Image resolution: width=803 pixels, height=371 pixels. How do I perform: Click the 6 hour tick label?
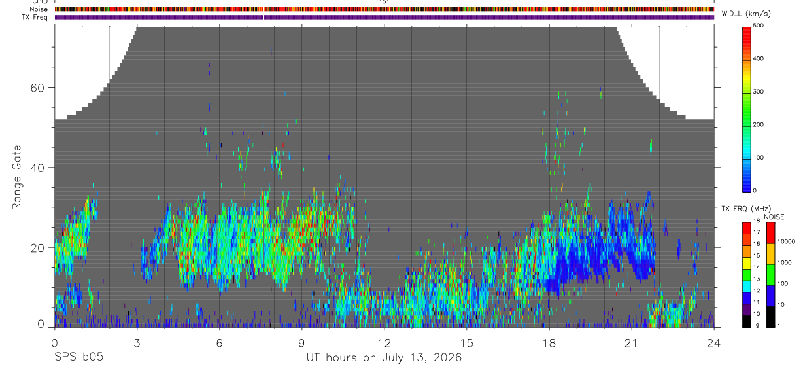pos(219,342)
